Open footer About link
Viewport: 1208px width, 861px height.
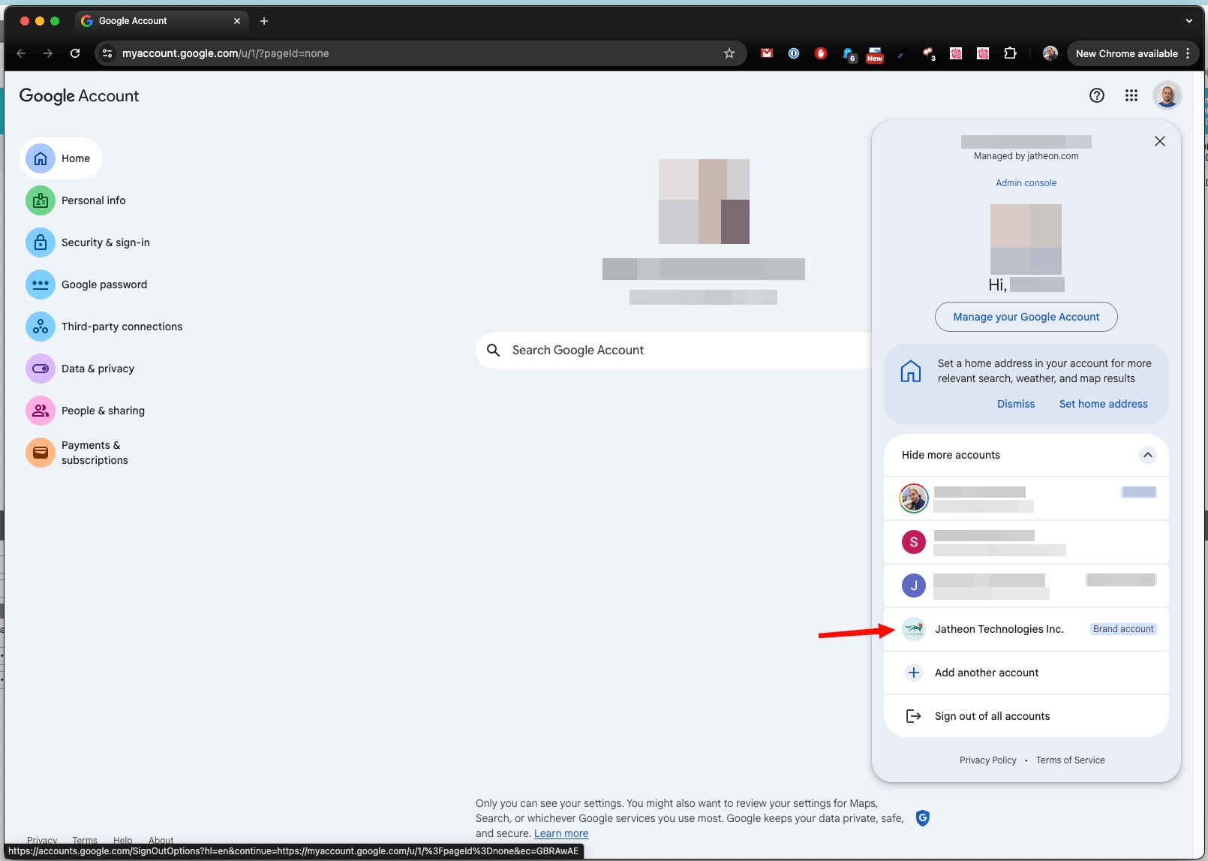(x=161, y=840)
